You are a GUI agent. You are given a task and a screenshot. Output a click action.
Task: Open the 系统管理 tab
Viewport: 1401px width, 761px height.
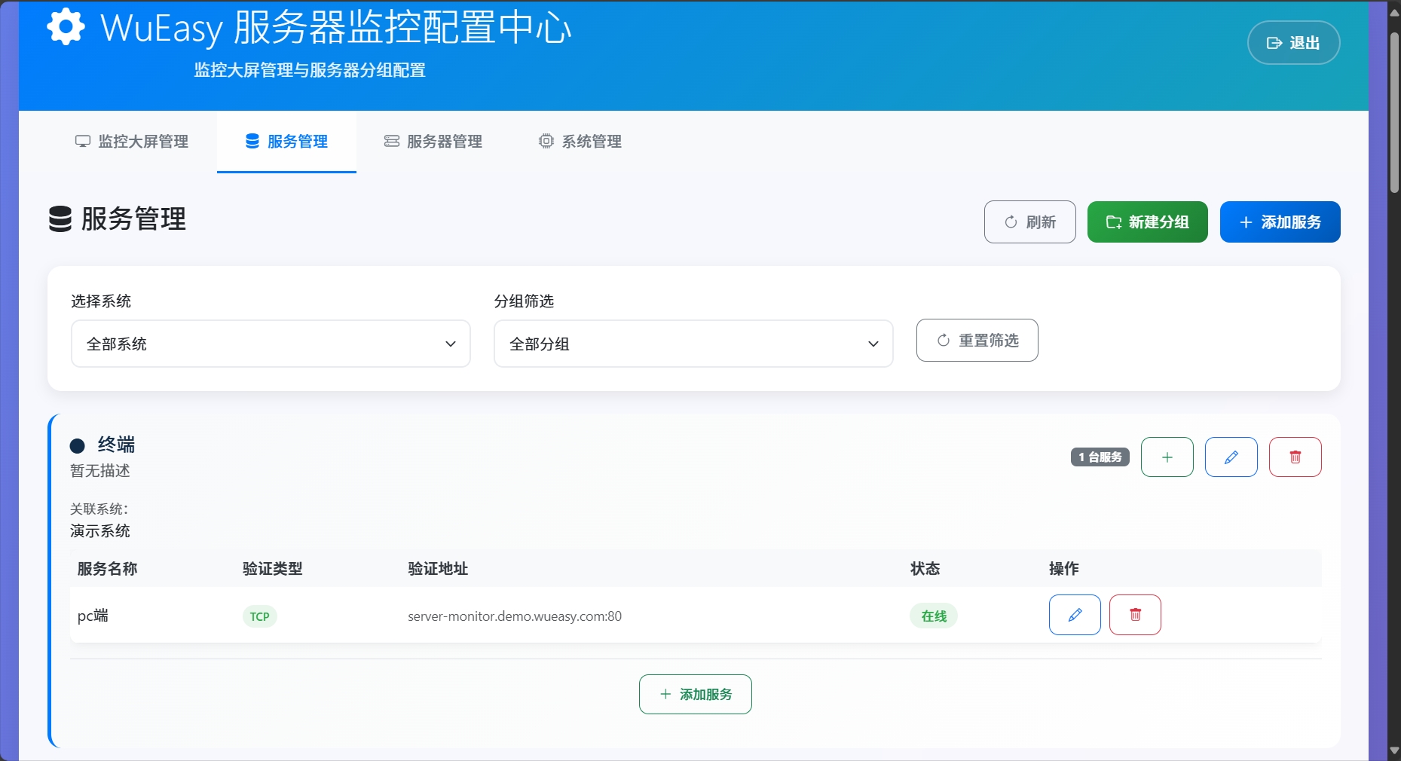pos(580,142)
